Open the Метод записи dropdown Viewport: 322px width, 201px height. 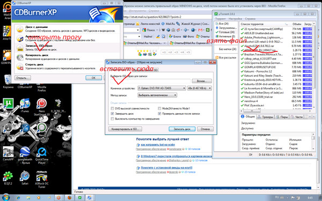[157, 95]
